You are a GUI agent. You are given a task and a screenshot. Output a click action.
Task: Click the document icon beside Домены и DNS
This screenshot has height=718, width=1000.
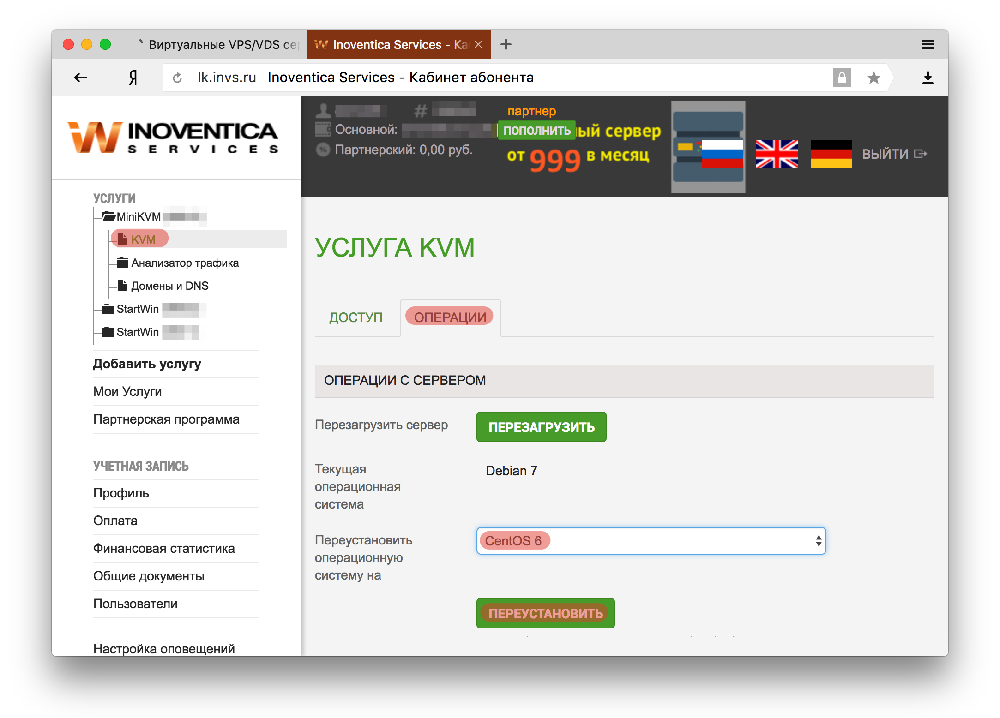(122, 285)
